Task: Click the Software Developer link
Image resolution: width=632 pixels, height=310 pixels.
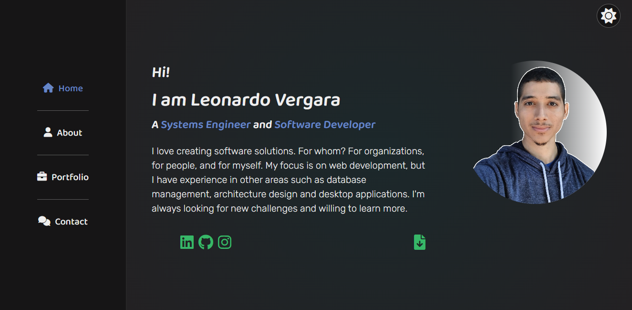Action: pos(324,124)
